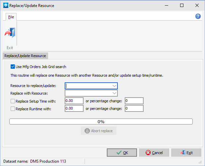Uncheck Use Mfg Orders Job Grid search
The height and width of the screenshot is (166, 205).
[x=13, y=67]
